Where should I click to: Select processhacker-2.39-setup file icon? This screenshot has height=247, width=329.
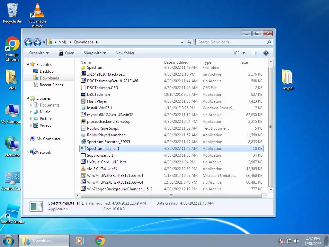pyautogui.click(x=83, y=121)
